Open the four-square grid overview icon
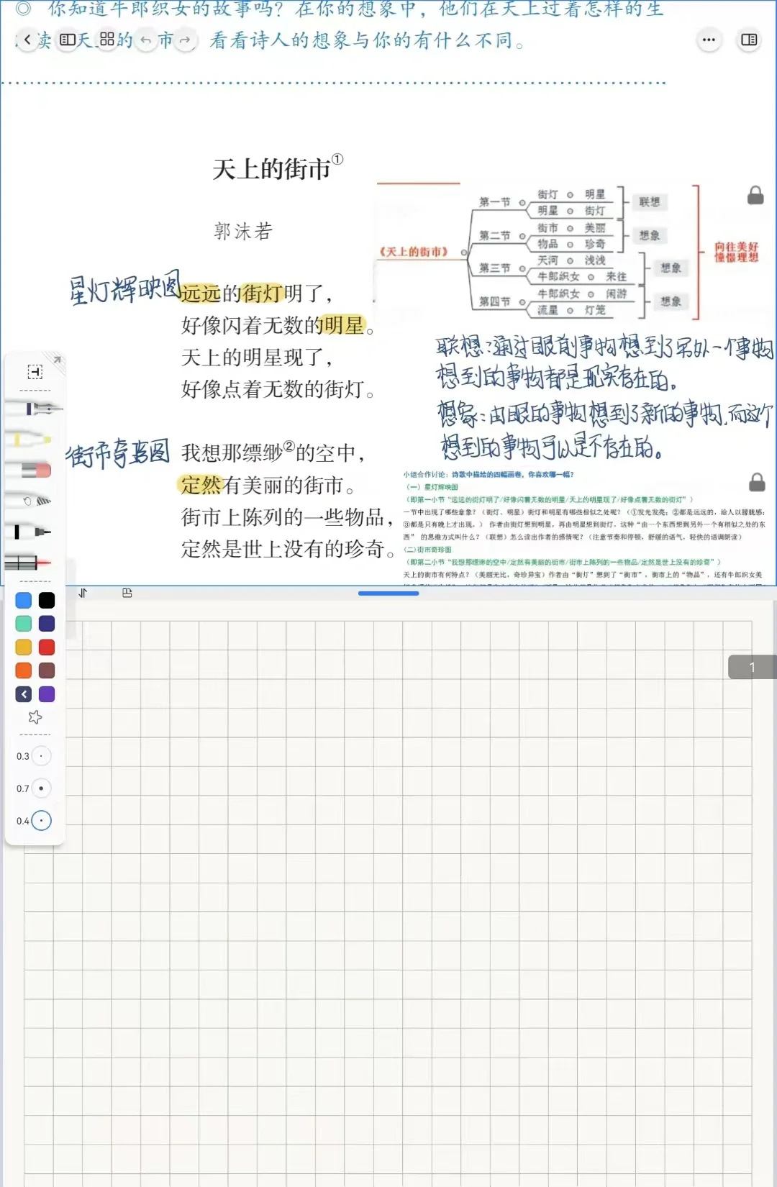 click(x=107, y=40)
